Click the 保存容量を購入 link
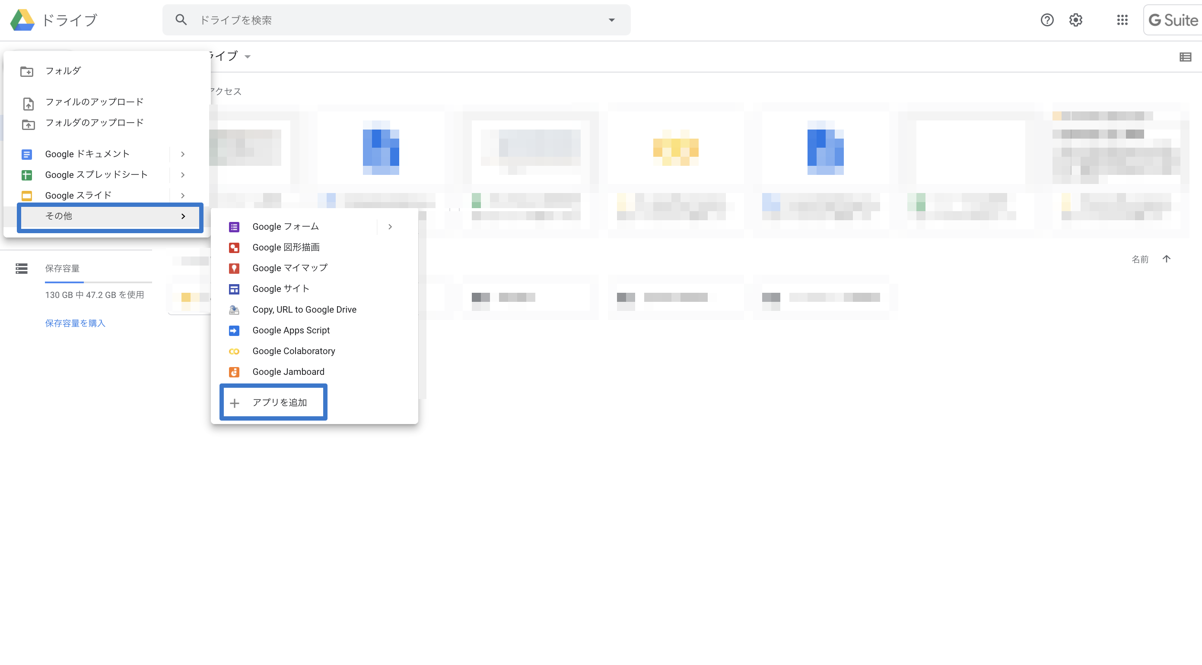1202x665 pixels. click(x=75, y=323)
